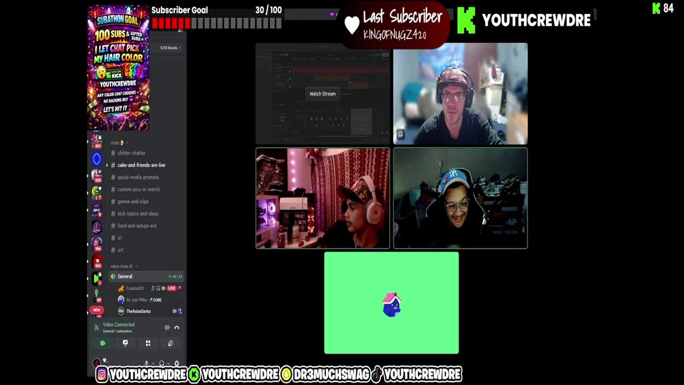Disconnect from the voice call
The height and width of the screenshot is (385, 684).
[177, 328]
